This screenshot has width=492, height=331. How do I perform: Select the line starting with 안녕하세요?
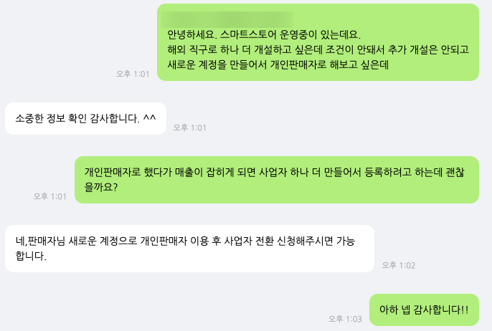point(264,34)
